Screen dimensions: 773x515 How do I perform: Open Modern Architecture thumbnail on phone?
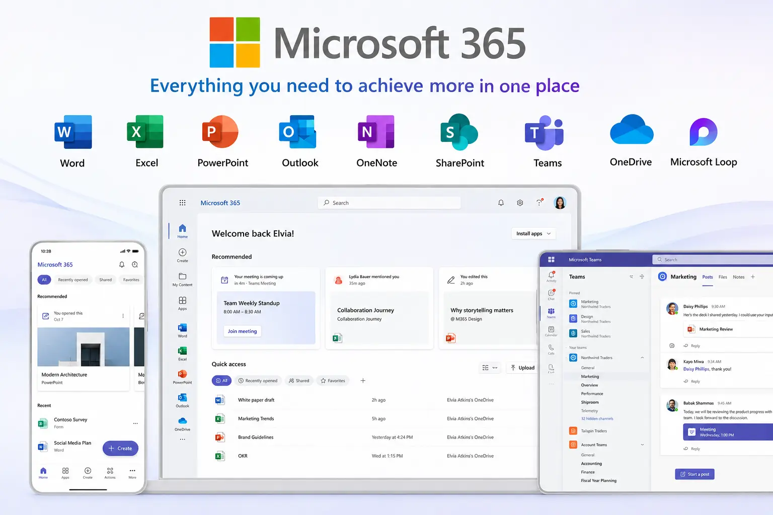point(84,347)
